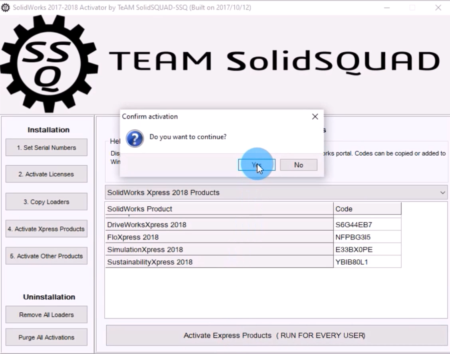This screenshot has width=450, height=354.
Task: Click the gear app icon in title bar
Action: point(6,8)
